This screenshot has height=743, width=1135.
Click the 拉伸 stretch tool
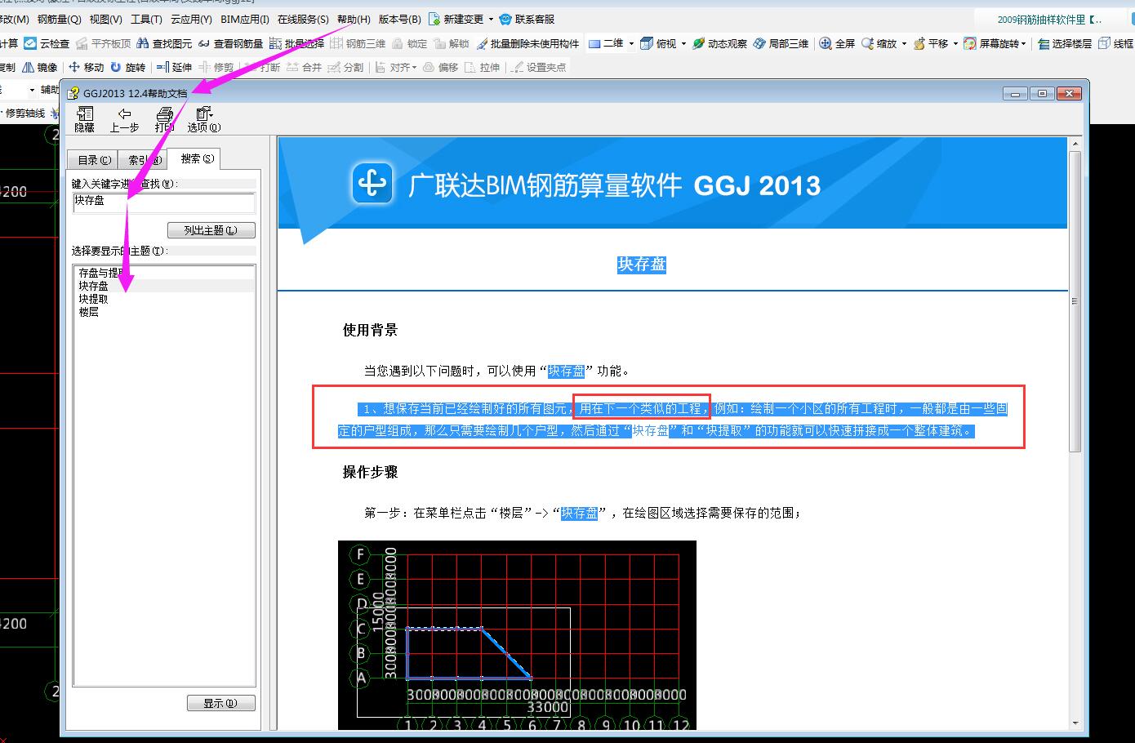click(x=482, y=67)
